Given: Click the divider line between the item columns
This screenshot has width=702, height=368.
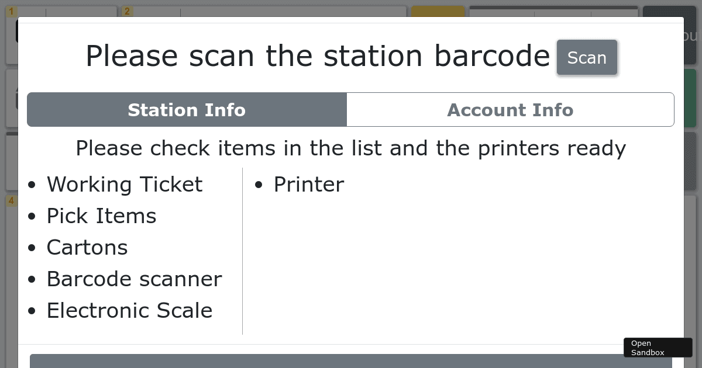Looking at the screenshot, I should coord(242,250).
